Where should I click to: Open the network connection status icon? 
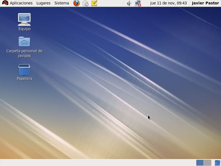coord(138,3)
